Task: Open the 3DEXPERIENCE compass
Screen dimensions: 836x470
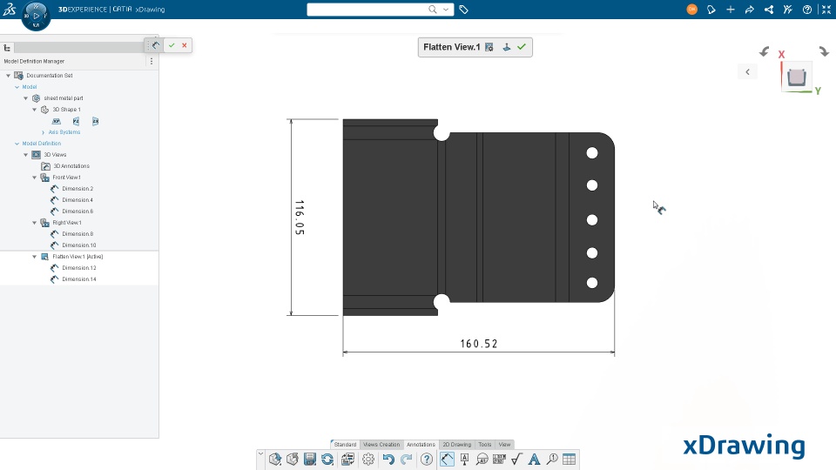Action: point(36,16)
